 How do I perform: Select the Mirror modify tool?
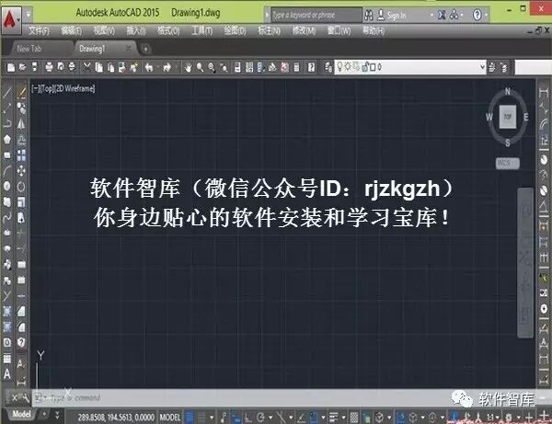(21, 123)
